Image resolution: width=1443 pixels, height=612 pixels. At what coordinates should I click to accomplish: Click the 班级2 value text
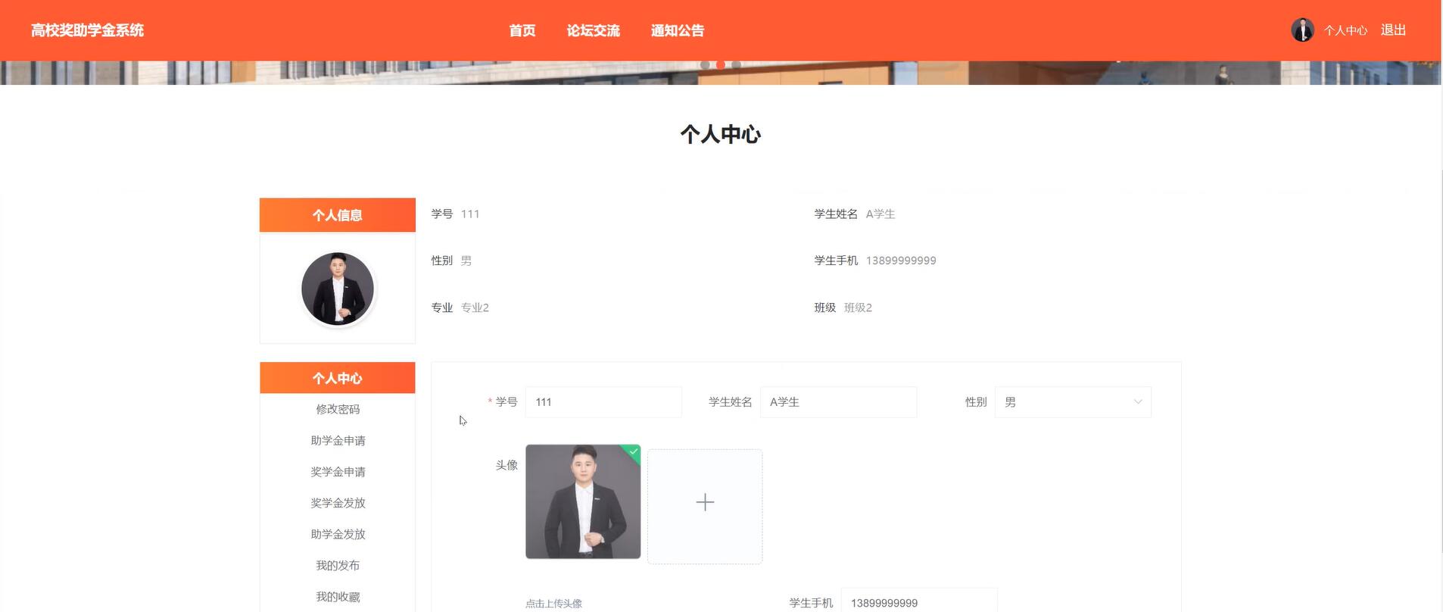click(x=858, y=308)
